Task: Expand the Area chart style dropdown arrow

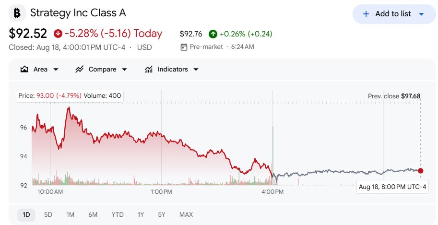Action: tap(56, 70)
